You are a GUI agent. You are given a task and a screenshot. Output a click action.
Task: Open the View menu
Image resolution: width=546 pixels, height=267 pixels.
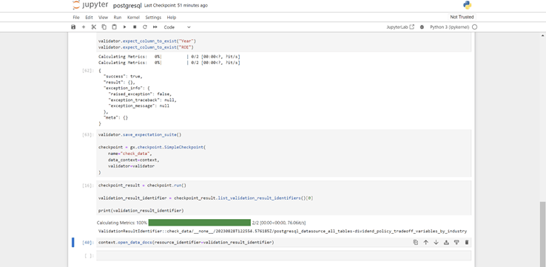(103, 18)
